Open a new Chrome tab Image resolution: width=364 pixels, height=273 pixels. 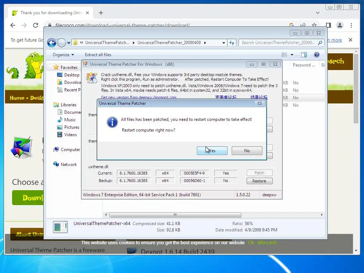coord(101,13)
